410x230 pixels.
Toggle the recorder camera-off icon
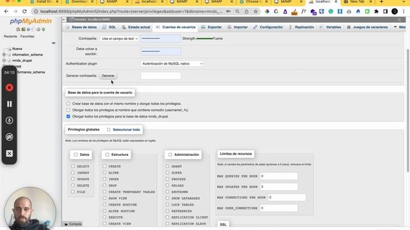pos(10,137)
